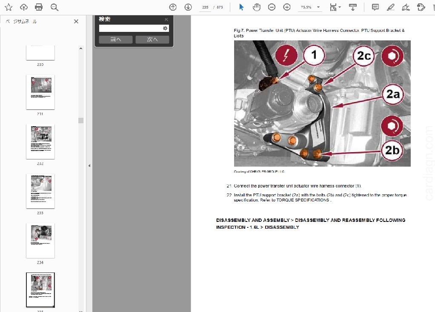Go to next page arrow

tap(188, 7)
